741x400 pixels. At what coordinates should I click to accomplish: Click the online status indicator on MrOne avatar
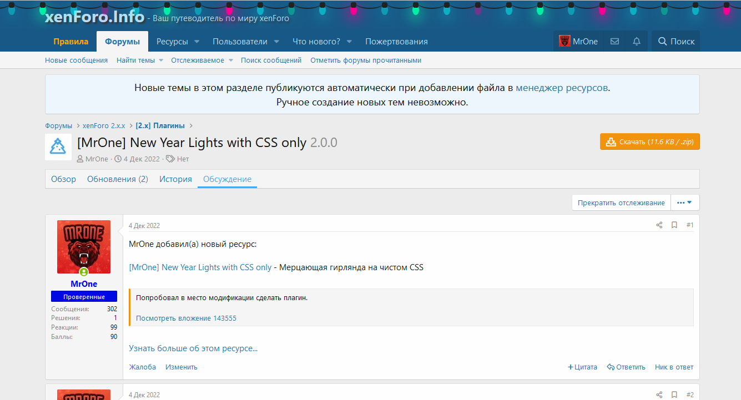click(84, 272)
